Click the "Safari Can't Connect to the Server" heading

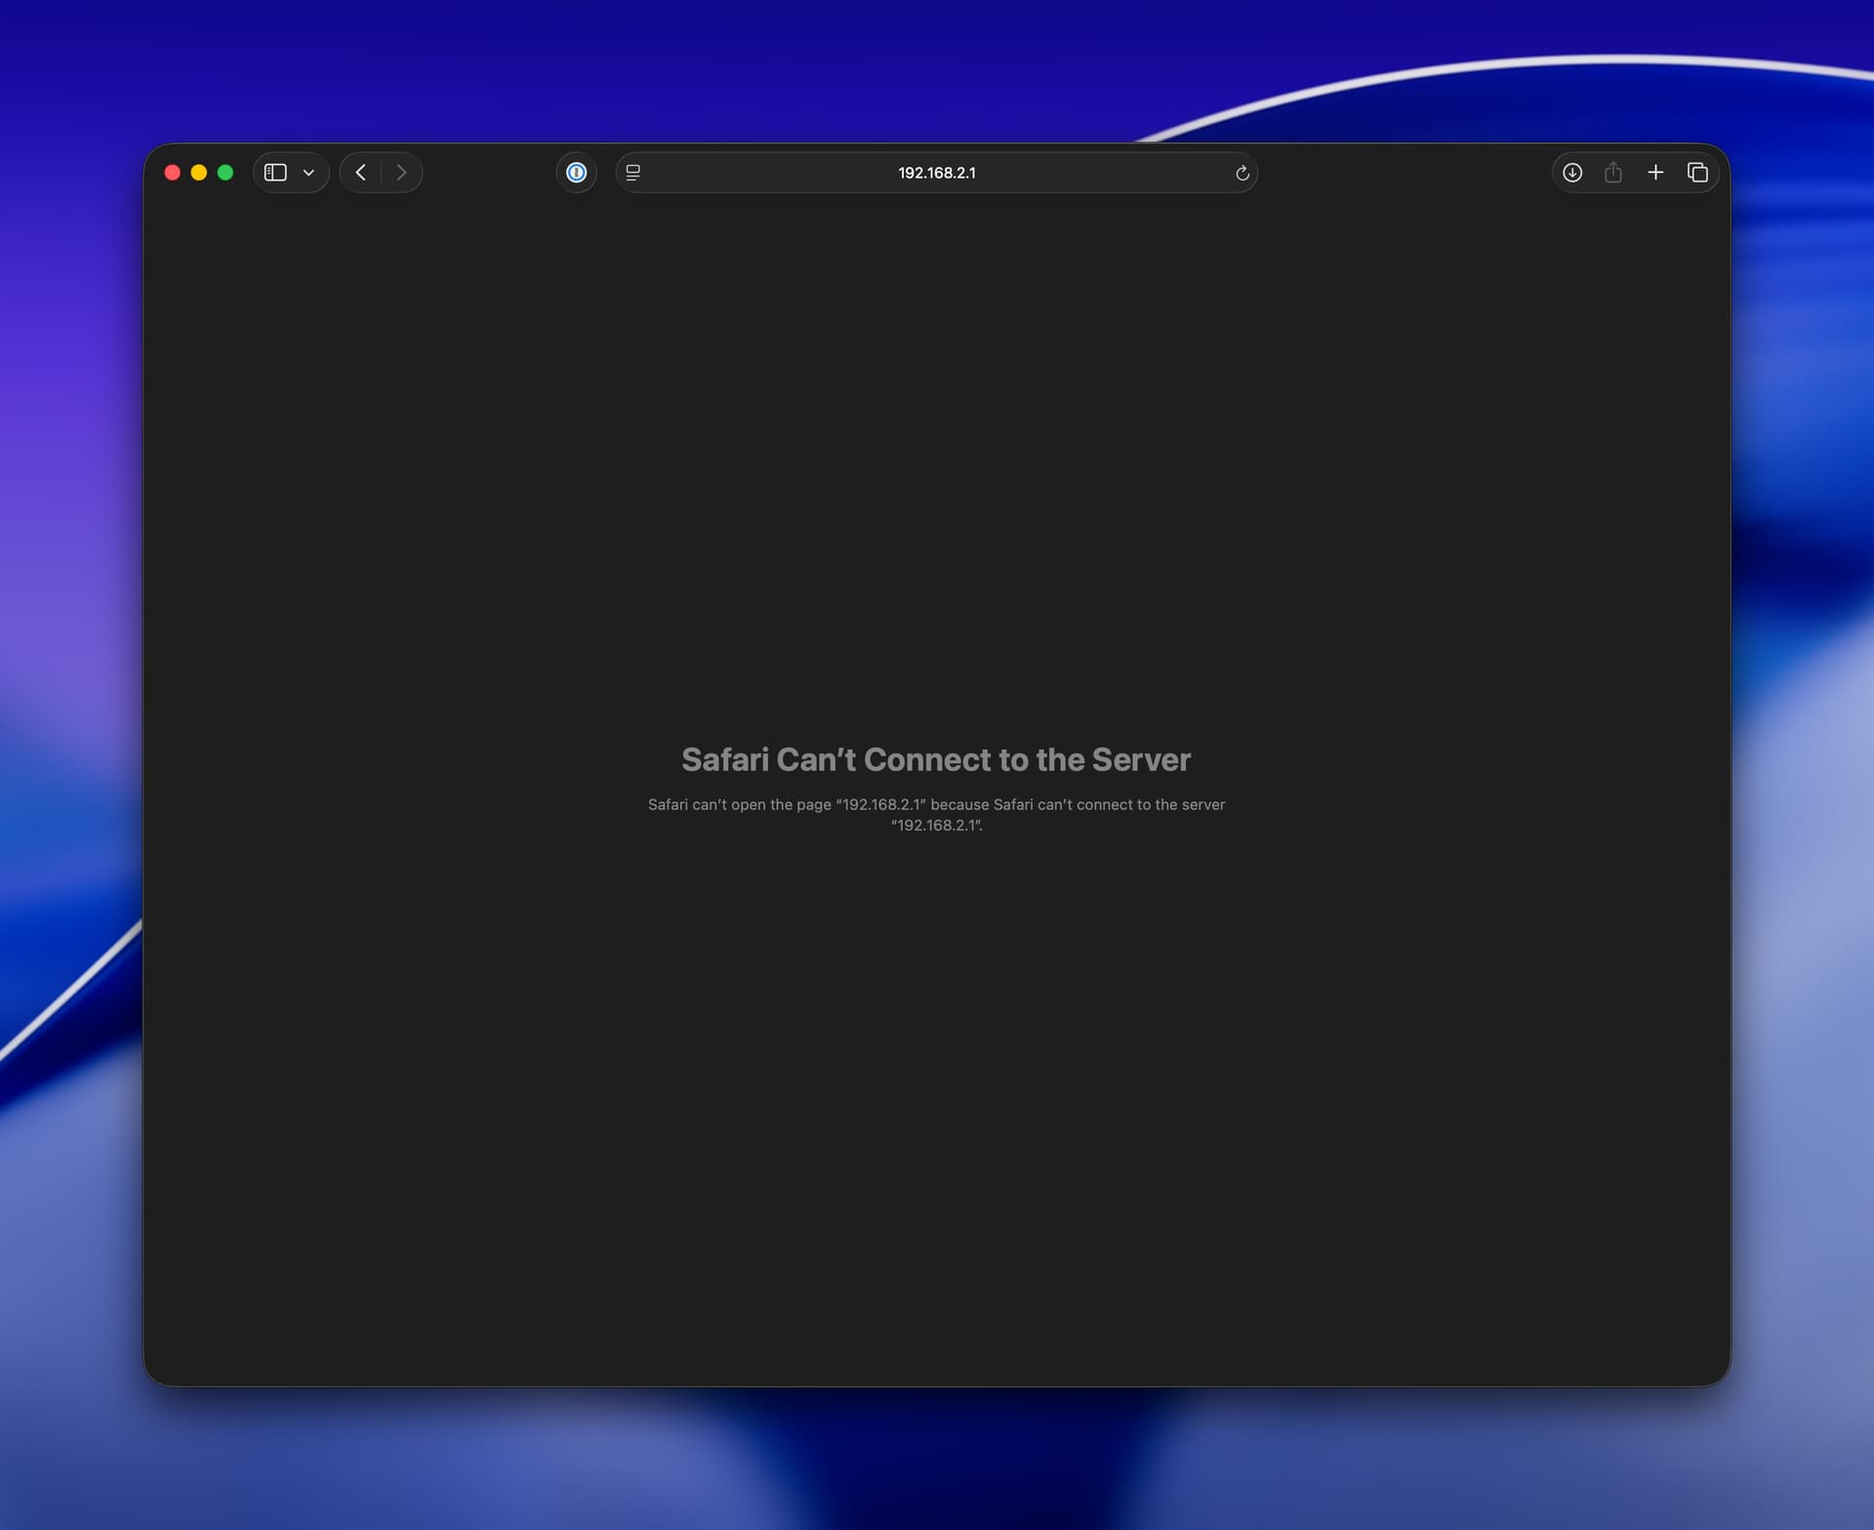(x=935, y=759)
